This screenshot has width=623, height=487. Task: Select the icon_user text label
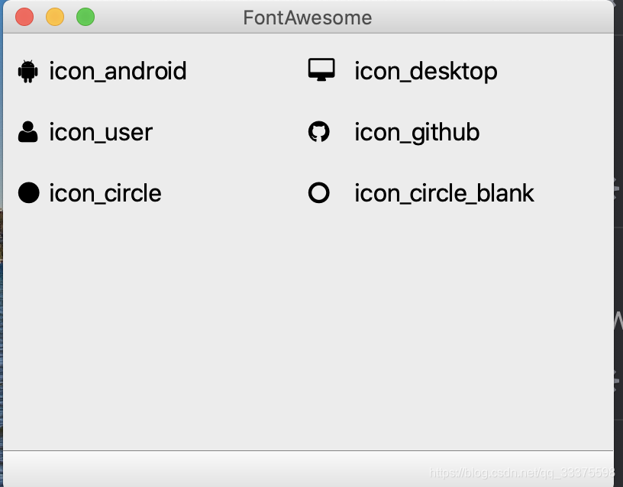pyautogui.click(x=100, y=132)
